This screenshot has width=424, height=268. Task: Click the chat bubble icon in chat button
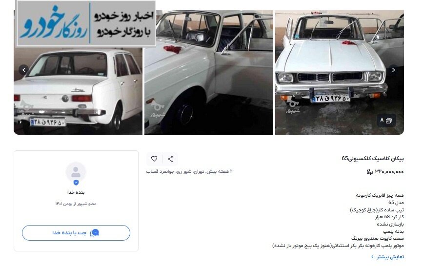pos(95,233)
